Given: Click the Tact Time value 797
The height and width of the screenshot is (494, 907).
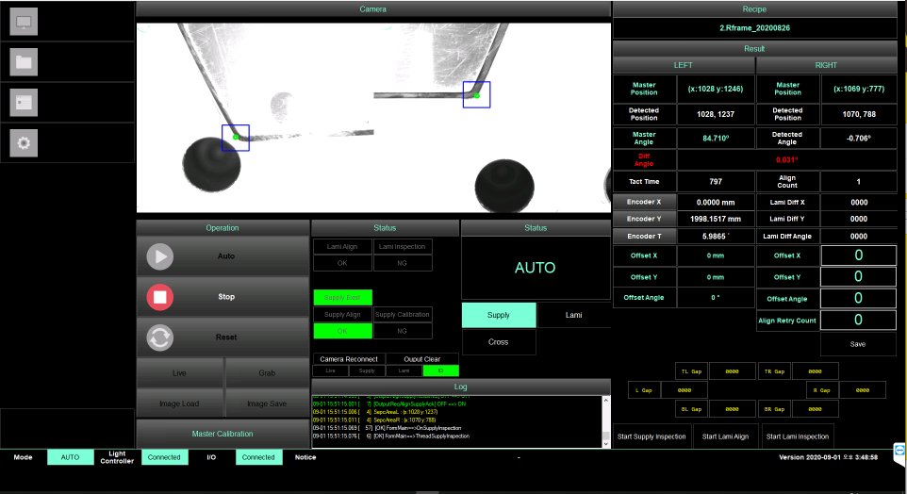Looking at the screenshot, I should [x=716, y=182].
